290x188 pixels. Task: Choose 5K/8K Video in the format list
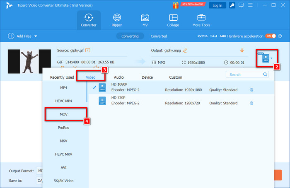(x=64, y=181)
